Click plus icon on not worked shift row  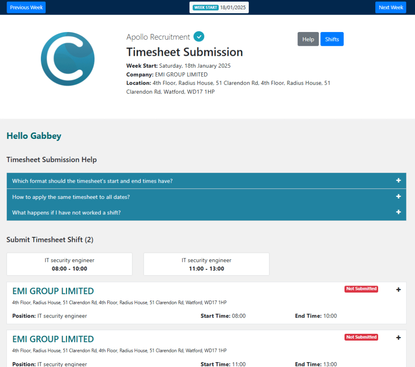click(398, 212)
